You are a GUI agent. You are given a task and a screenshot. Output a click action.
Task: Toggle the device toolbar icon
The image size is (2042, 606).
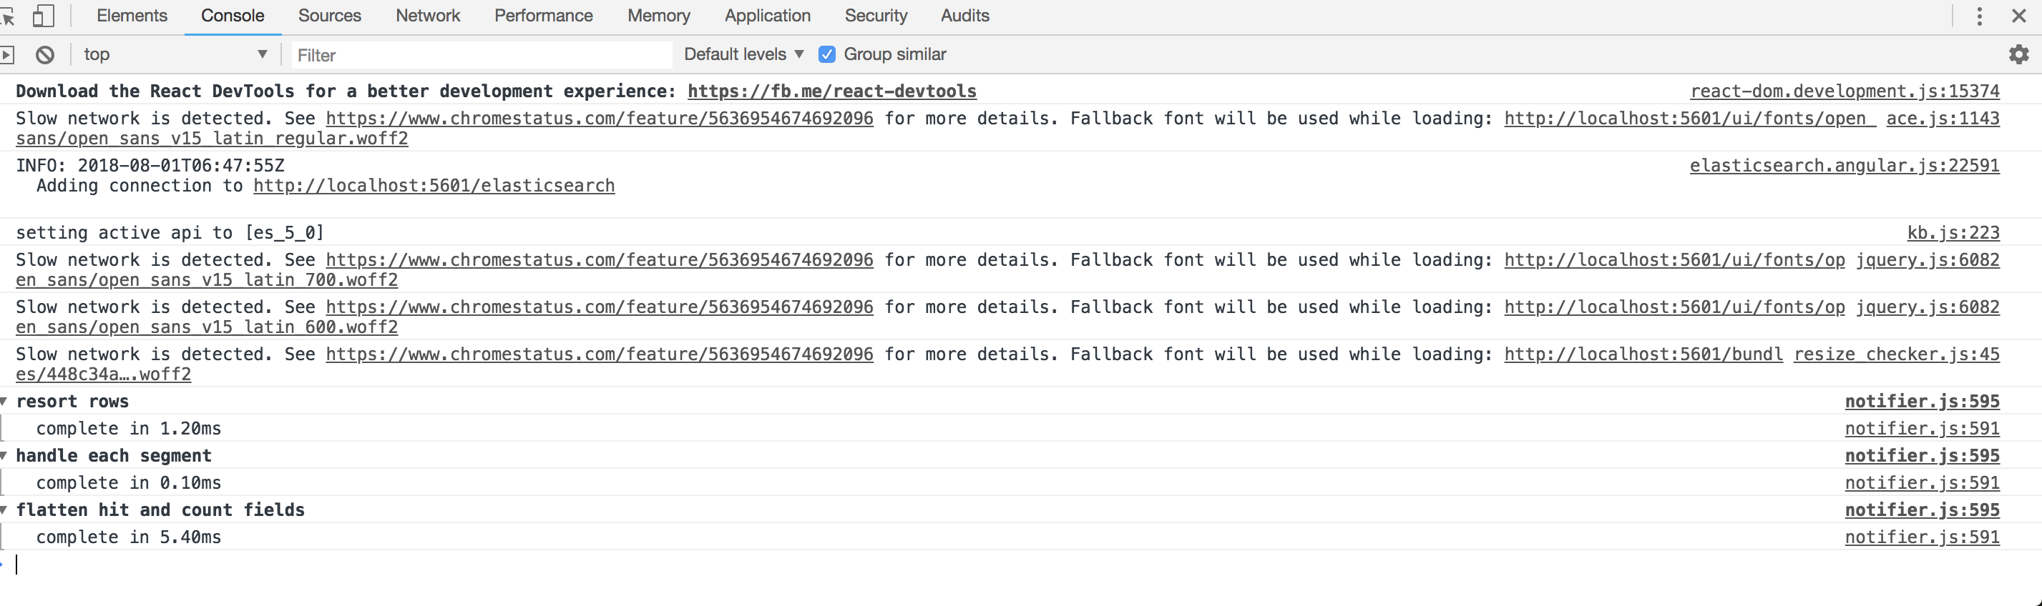44,16
